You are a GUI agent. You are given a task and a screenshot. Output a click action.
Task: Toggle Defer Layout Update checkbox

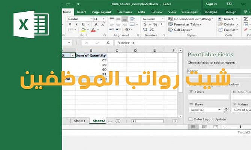(x=190, y=119)
